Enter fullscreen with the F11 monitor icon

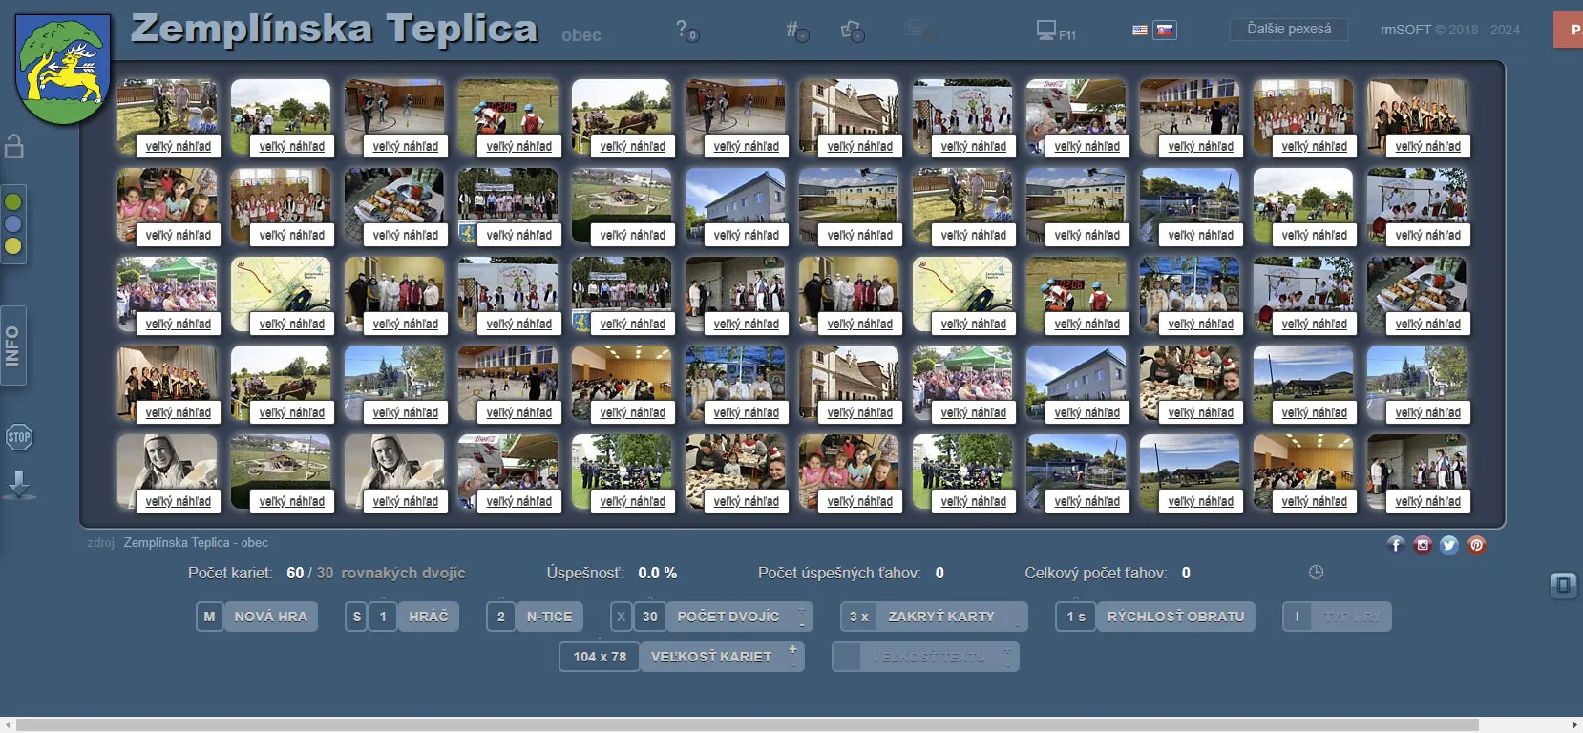(1048, 31)
